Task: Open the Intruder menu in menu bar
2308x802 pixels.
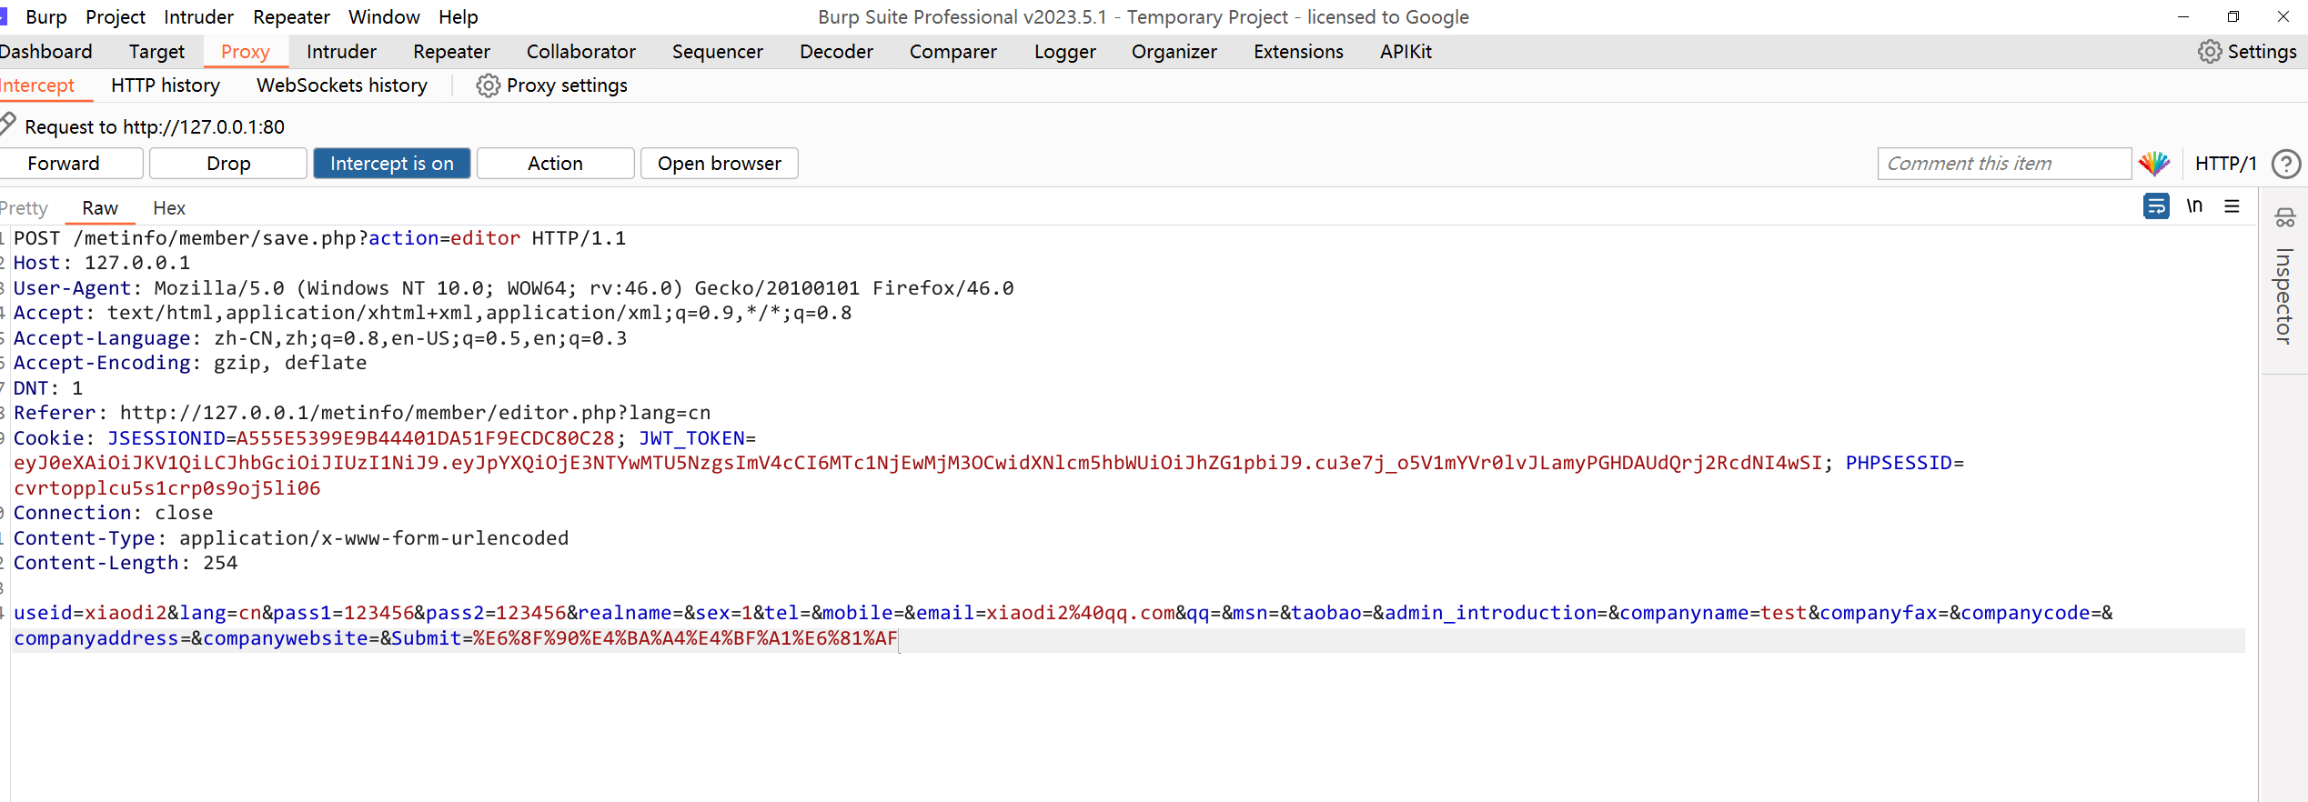Action: (x=198, y=17)
